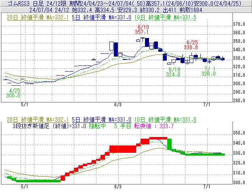Click the 5/1 date label under lower chart
Viewport: 252px width, 192px height.
click(x=24, y=187)
